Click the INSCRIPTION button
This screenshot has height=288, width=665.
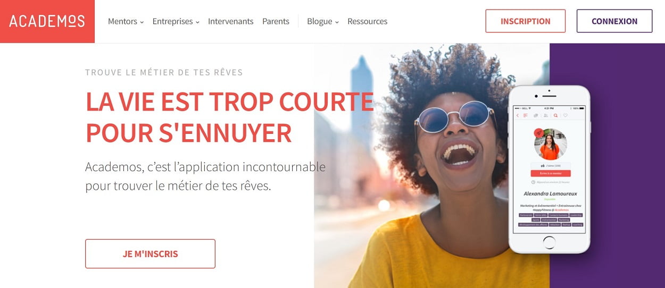[525, 21]
